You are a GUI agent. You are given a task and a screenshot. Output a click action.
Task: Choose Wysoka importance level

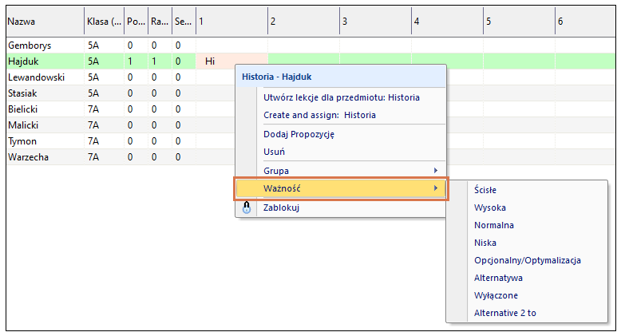point(489,208)
